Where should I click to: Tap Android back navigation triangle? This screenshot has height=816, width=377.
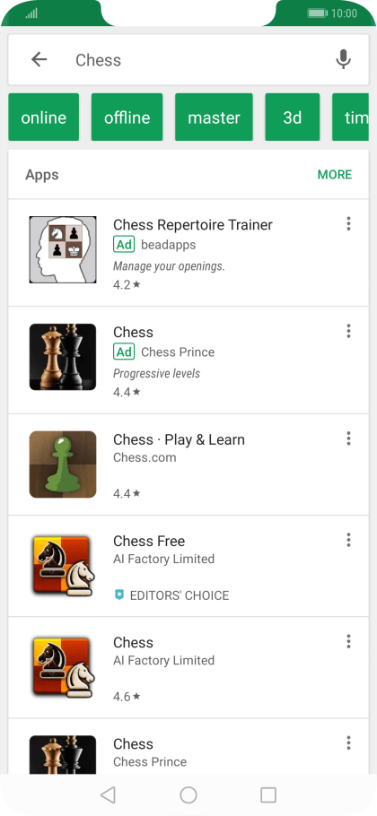click(108, 794)
